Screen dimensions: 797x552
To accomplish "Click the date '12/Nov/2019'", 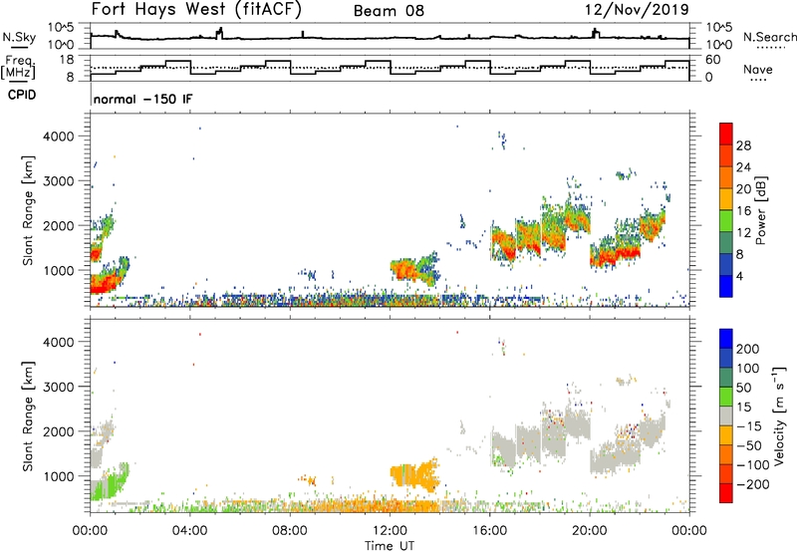I will click(x=637, y=9).
